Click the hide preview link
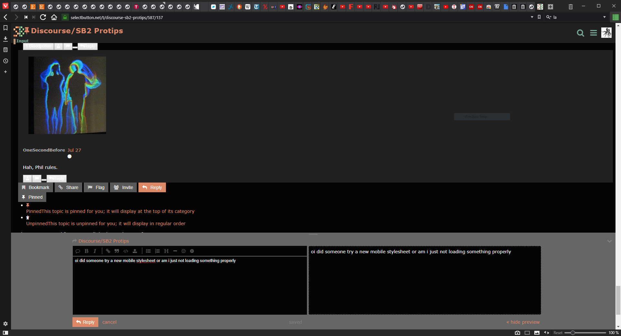621x336 pixels. pos(523,322)
